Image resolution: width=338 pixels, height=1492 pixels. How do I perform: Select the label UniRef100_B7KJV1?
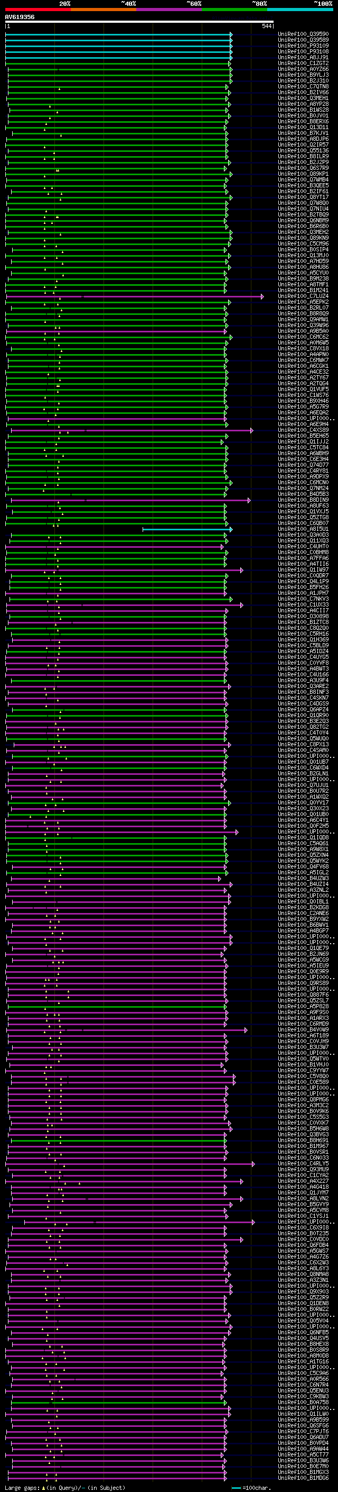coord(303,133)
